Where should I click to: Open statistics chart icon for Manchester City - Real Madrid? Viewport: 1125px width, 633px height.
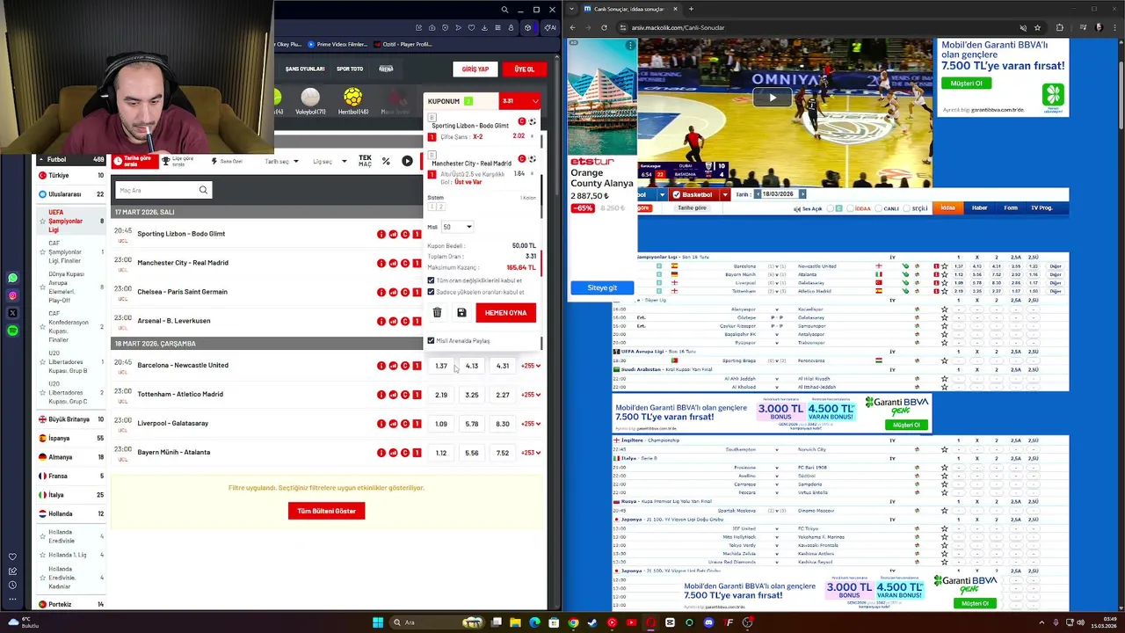coord(393,263)
